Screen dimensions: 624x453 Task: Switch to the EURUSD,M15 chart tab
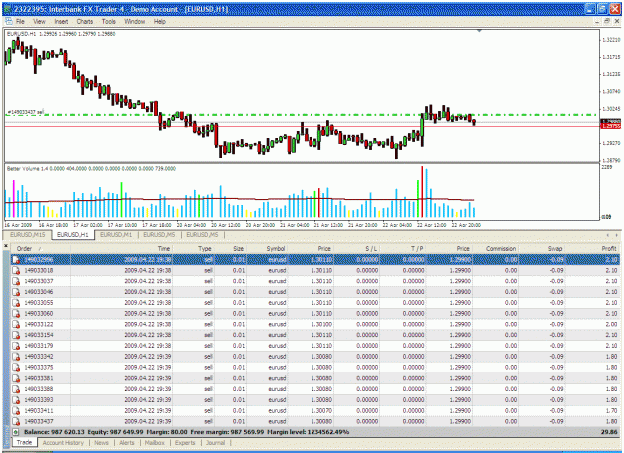tap(28, 235)
